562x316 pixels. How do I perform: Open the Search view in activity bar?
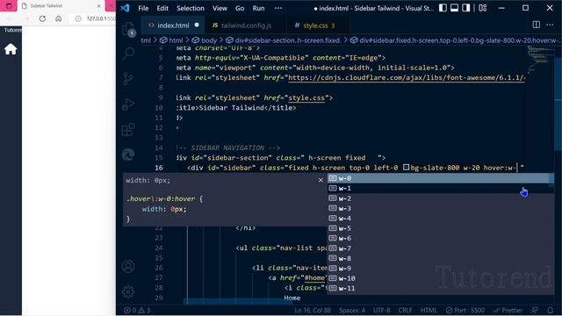[x=128, y=53]
